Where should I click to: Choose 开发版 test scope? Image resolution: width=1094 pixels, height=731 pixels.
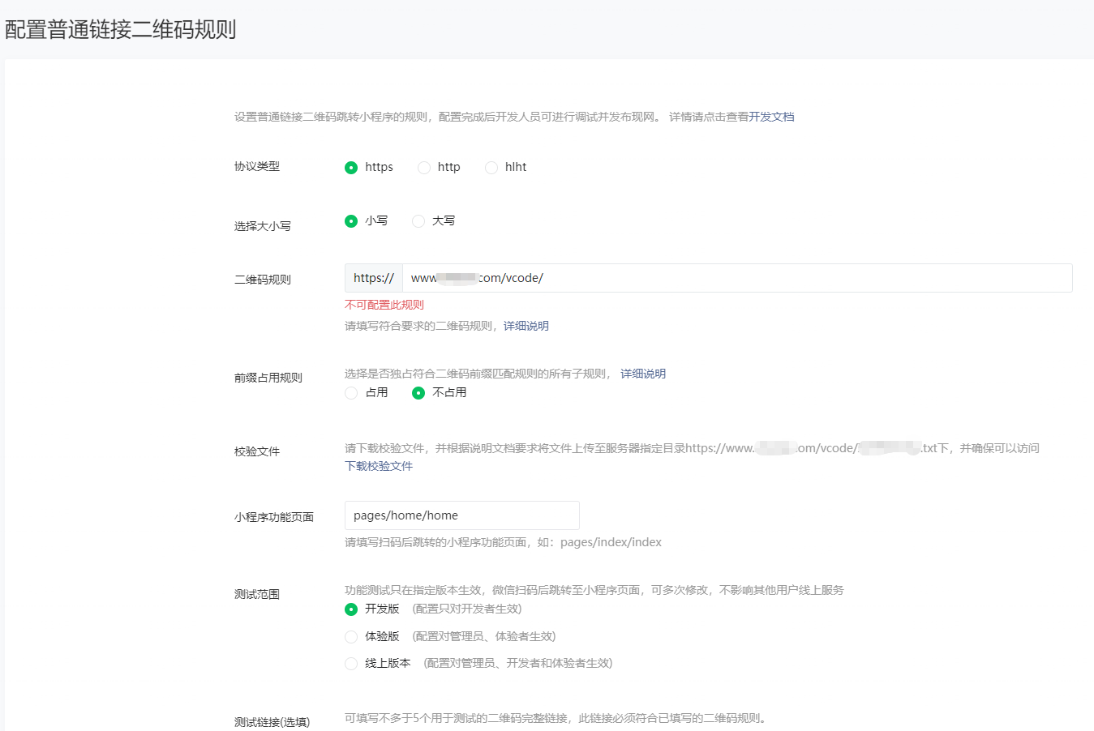[x=351, y=609]
